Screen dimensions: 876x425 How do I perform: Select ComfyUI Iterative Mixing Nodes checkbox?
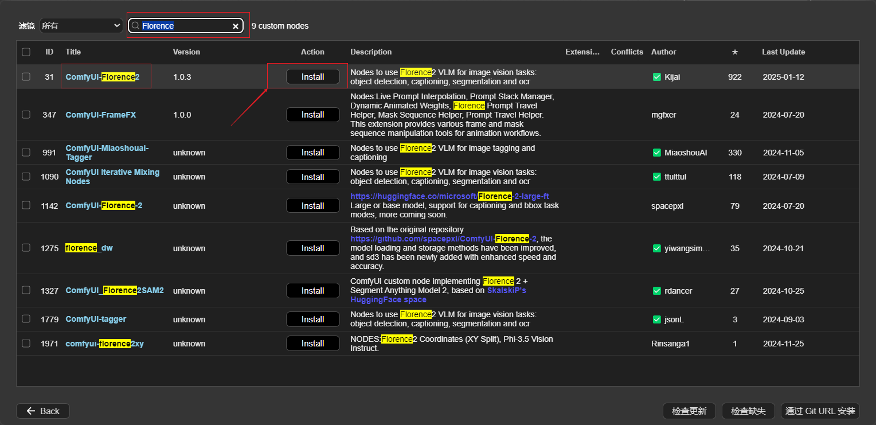tap(26, 177)
